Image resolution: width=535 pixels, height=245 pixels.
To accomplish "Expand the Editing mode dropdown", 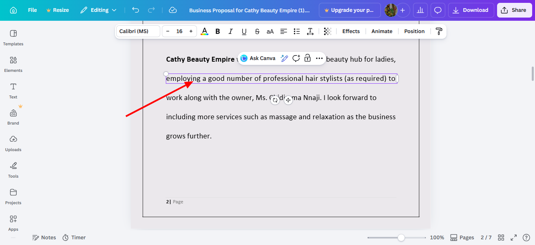I will [98, 10].
